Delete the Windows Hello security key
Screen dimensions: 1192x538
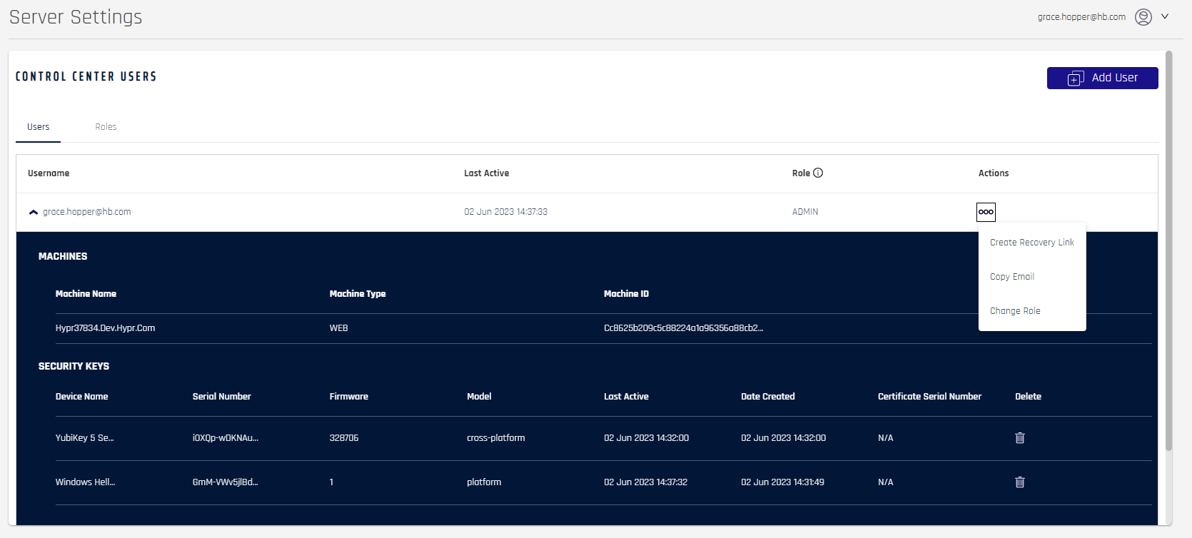1020,482
